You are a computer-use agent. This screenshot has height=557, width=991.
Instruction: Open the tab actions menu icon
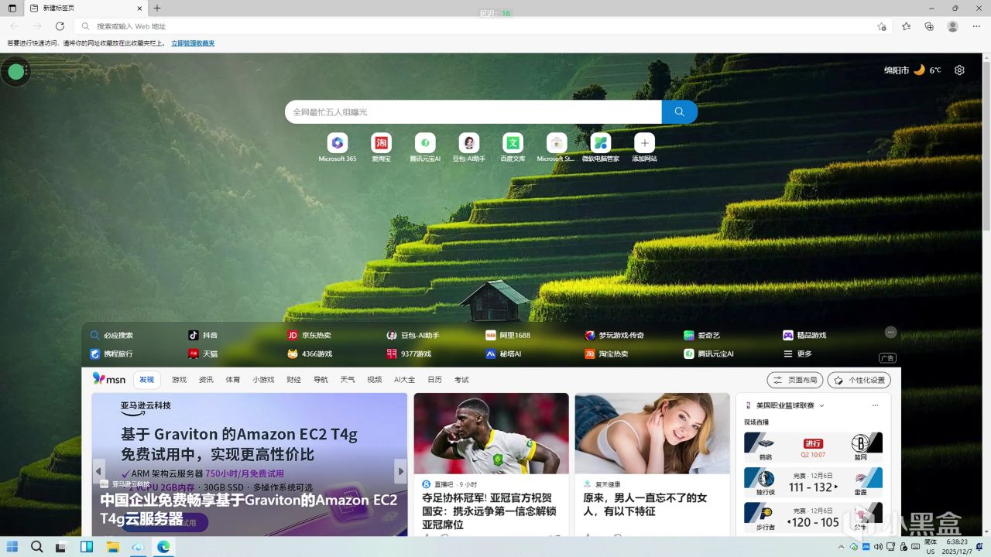tap(12, 8)
